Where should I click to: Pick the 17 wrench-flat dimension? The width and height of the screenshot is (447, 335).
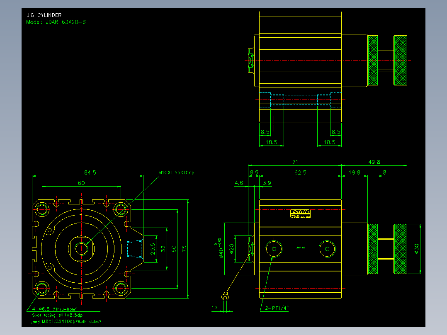[x=214, y=308]
